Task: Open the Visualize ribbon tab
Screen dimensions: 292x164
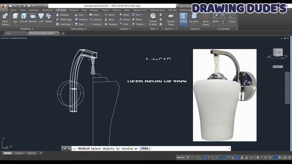Action: pos(73,10)
